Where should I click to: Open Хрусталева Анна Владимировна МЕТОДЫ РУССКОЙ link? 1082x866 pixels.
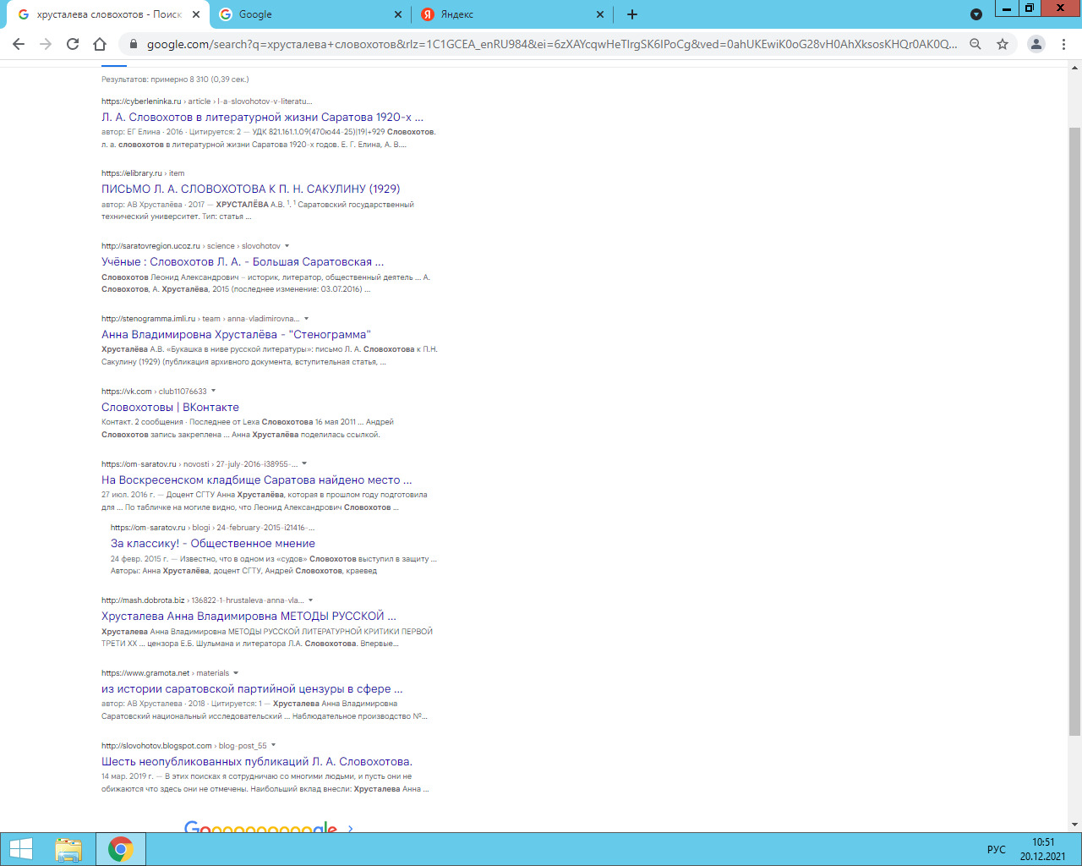249,616
